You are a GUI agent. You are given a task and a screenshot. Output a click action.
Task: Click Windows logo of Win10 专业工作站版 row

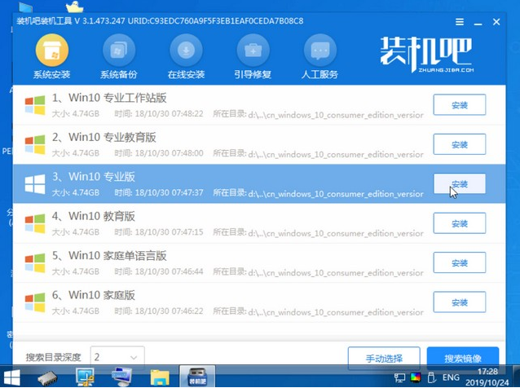(x=35, y=105)
